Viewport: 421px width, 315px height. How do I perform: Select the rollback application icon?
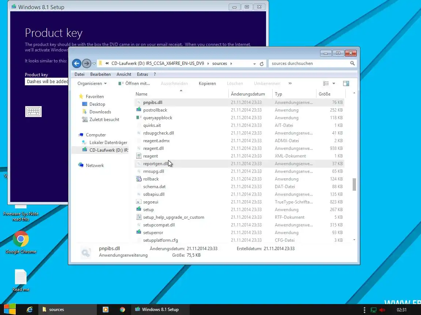(139, 179)
